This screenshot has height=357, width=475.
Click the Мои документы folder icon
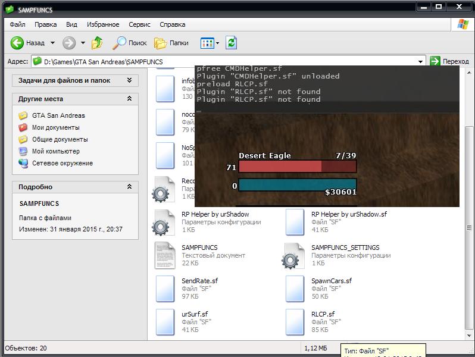(23, 127)
